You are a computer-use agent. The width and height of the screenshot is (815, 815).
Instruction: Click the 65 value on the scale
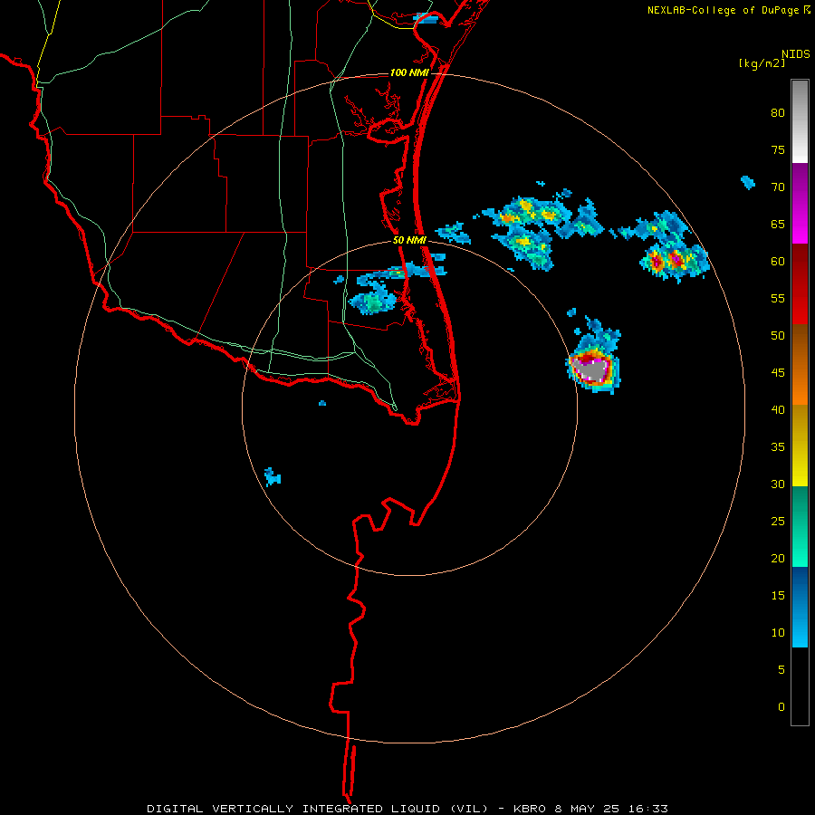click(x=778, y=224)
